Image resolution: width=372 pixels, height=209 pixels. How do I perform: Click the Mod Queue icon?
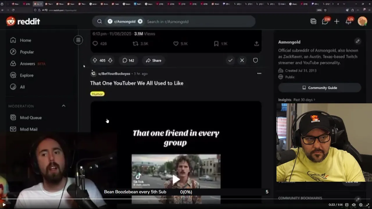(13, 118)
